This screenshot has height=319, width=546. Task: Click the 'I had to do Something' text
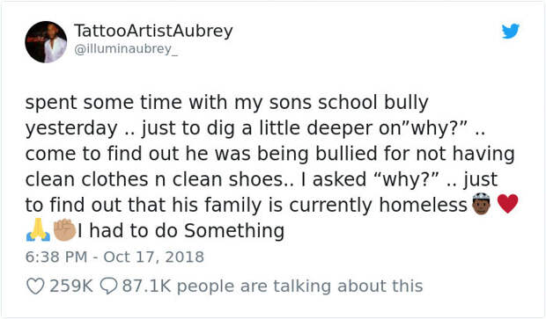click(x=181, y=231)
